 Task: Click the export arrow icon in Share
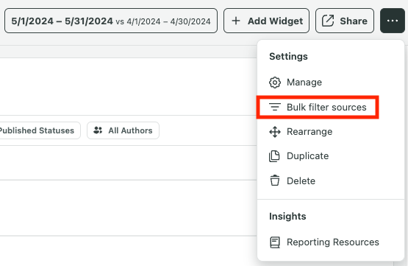[x=328, y=21]
